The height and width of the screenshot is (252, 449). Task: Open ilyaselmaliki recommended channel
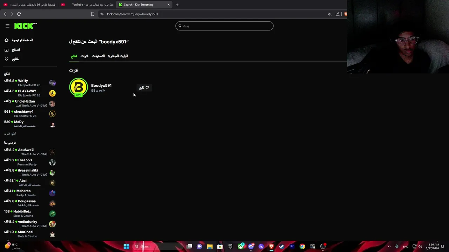click(x=30, y=173)
